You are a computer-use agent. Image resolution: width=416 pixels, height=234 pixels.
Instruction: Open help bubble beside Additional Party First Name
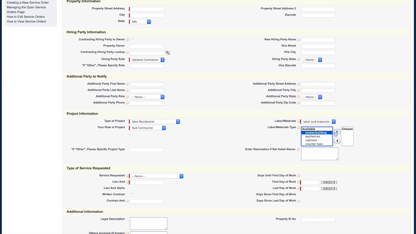click(127, 84)
